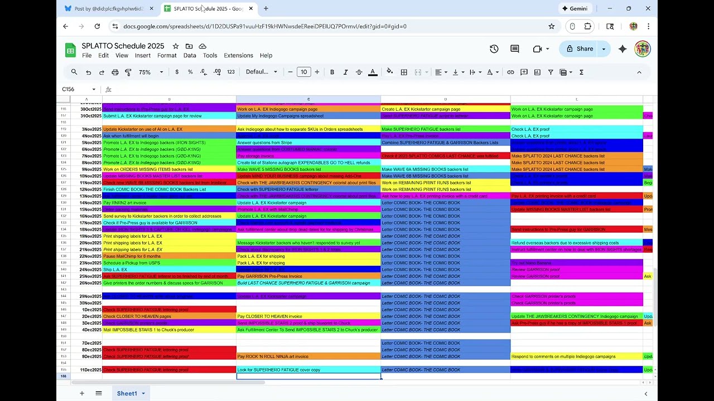Click the borders icon
714x401 pixels.
coord(404,72)
